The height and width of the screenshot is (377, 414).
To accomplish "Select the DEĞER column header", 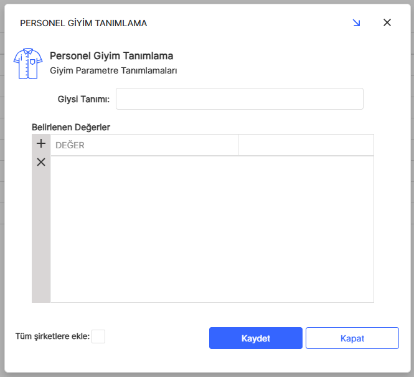I will [144, 145].
